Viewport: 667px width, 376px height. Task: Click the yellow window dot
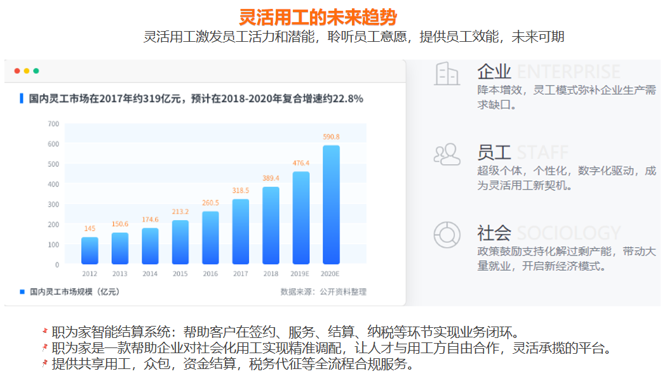(27, 71)
